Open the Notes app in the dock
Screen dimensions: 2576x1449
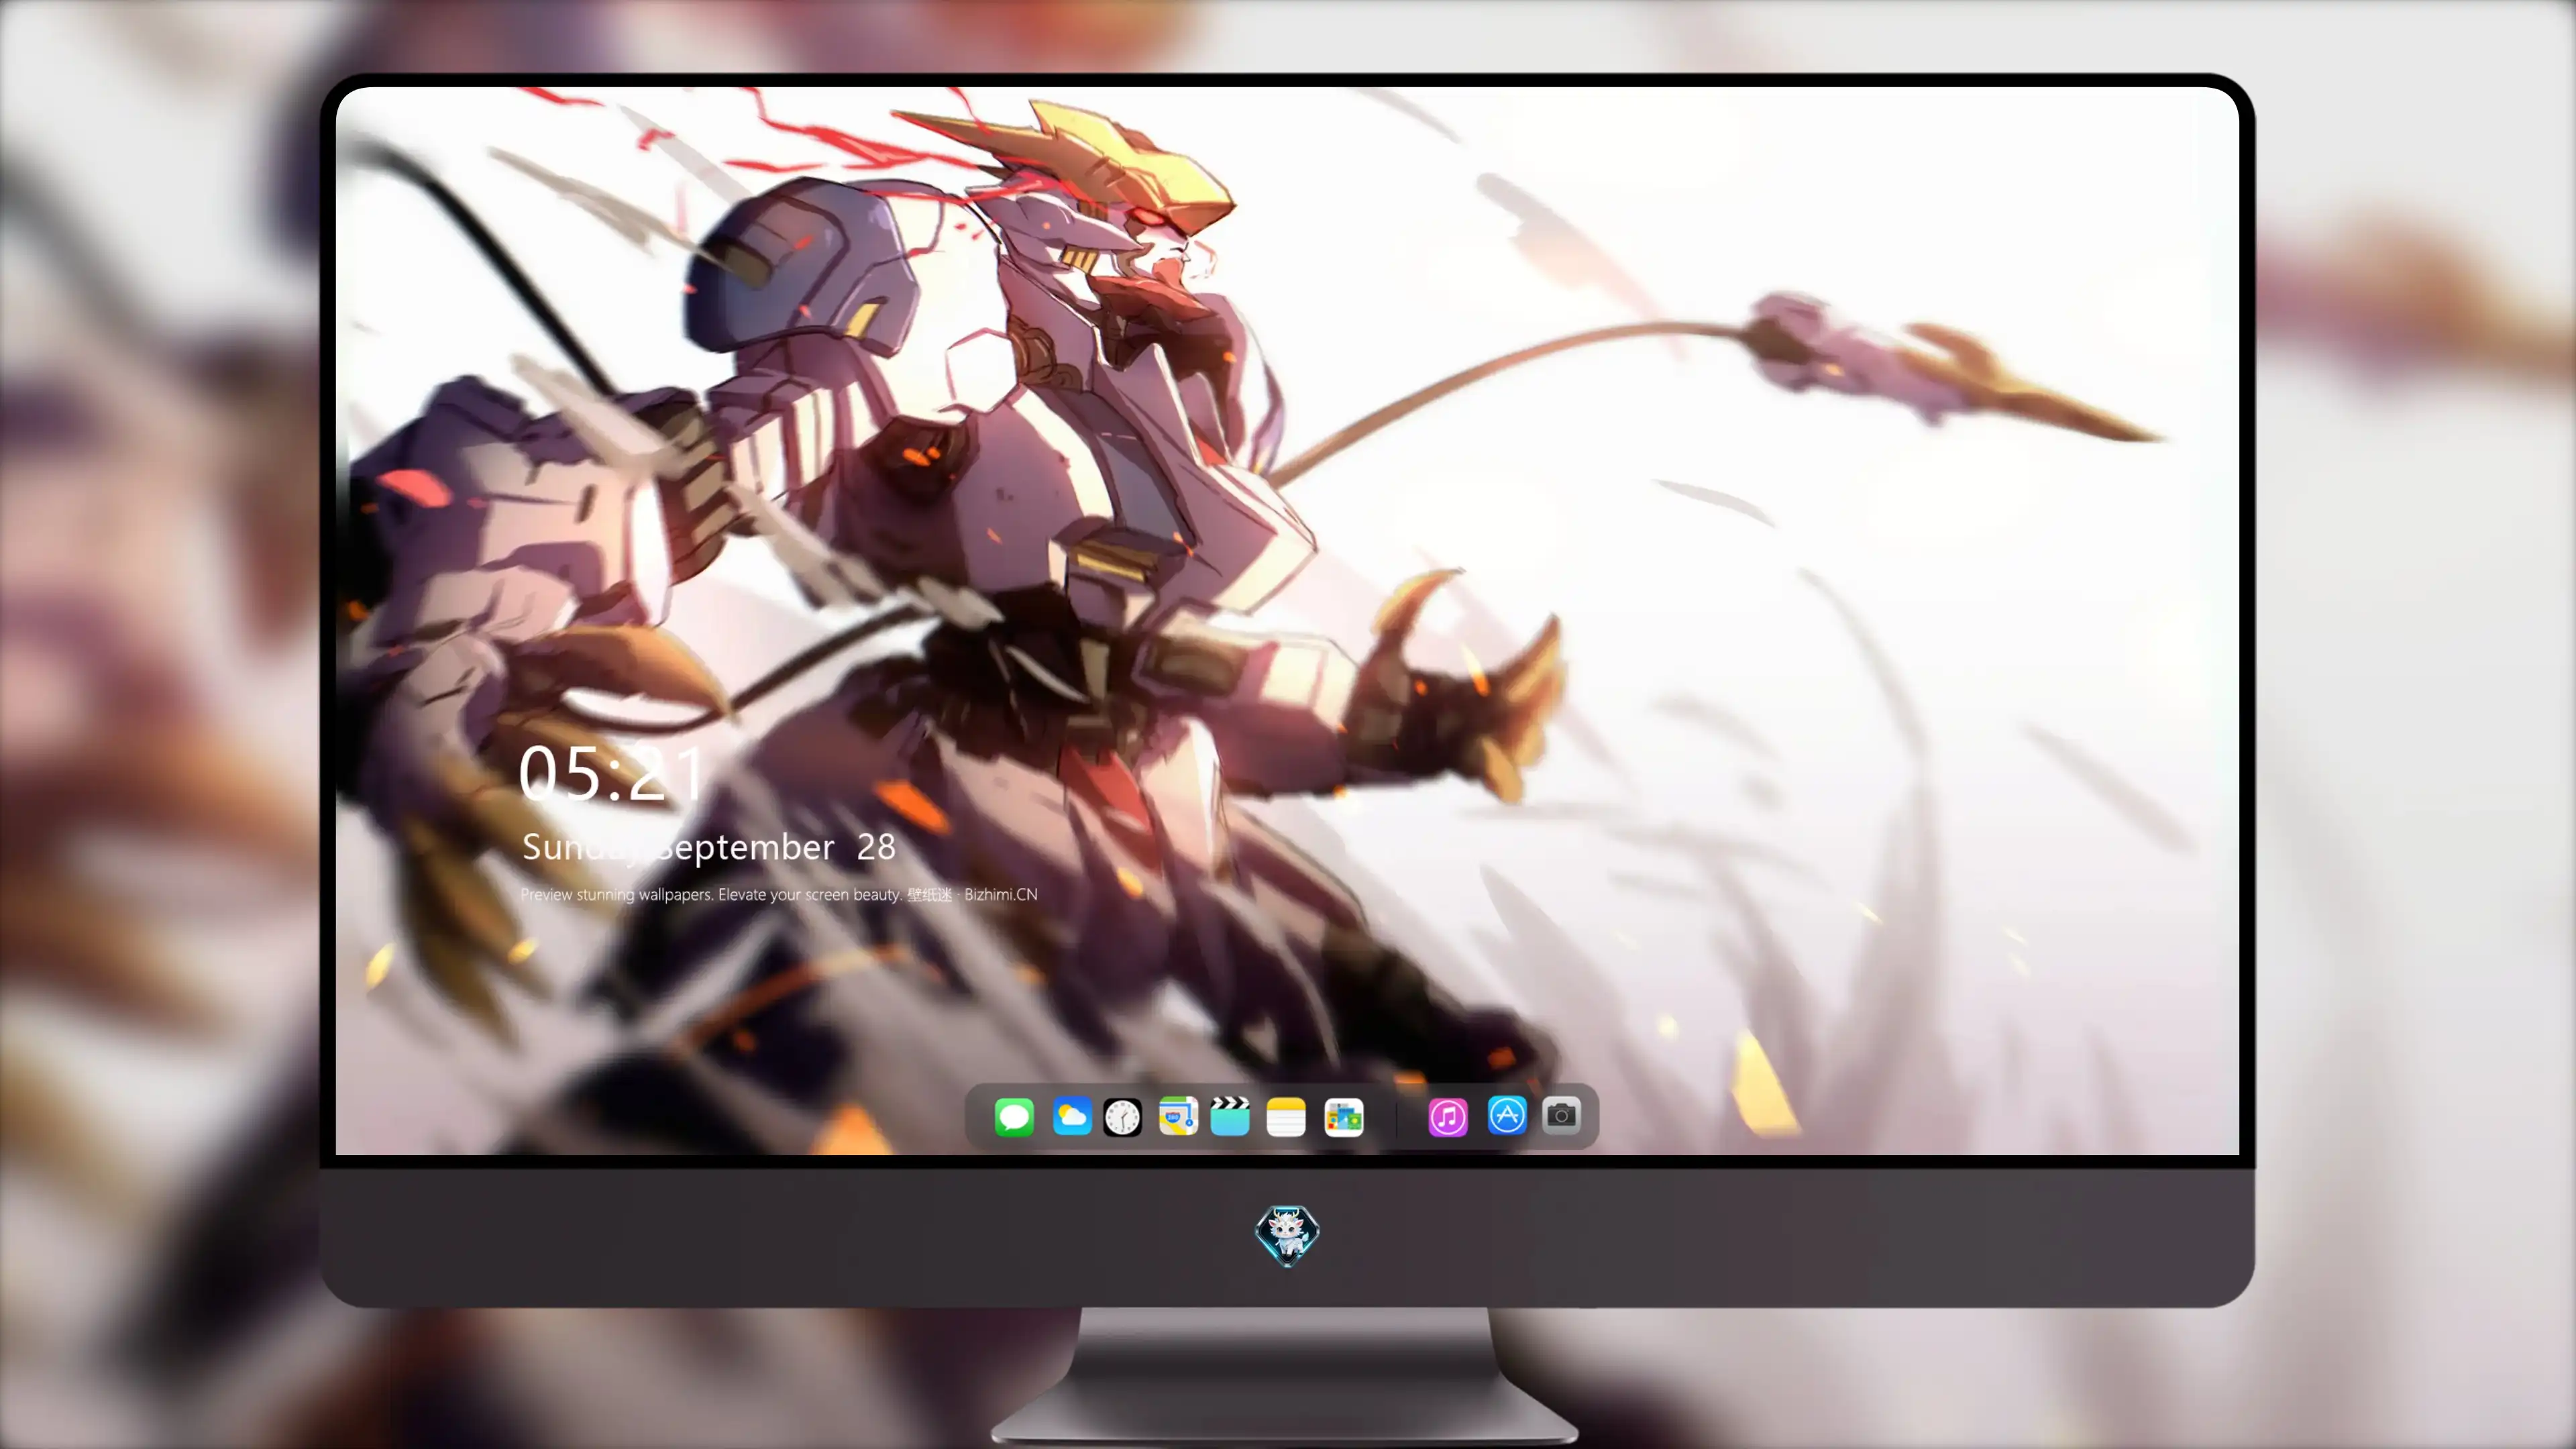(x=1286, y=1116)
